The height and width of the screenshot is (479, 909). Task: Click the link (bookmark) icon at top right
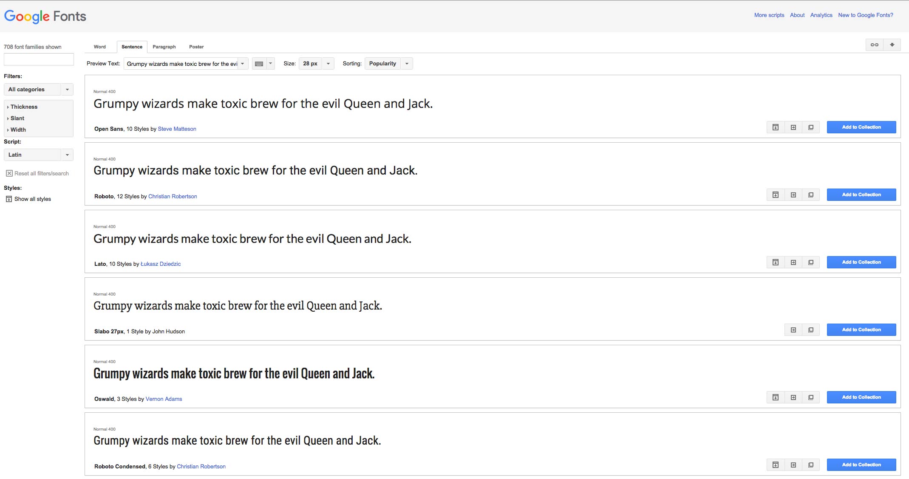coord(875,45)
